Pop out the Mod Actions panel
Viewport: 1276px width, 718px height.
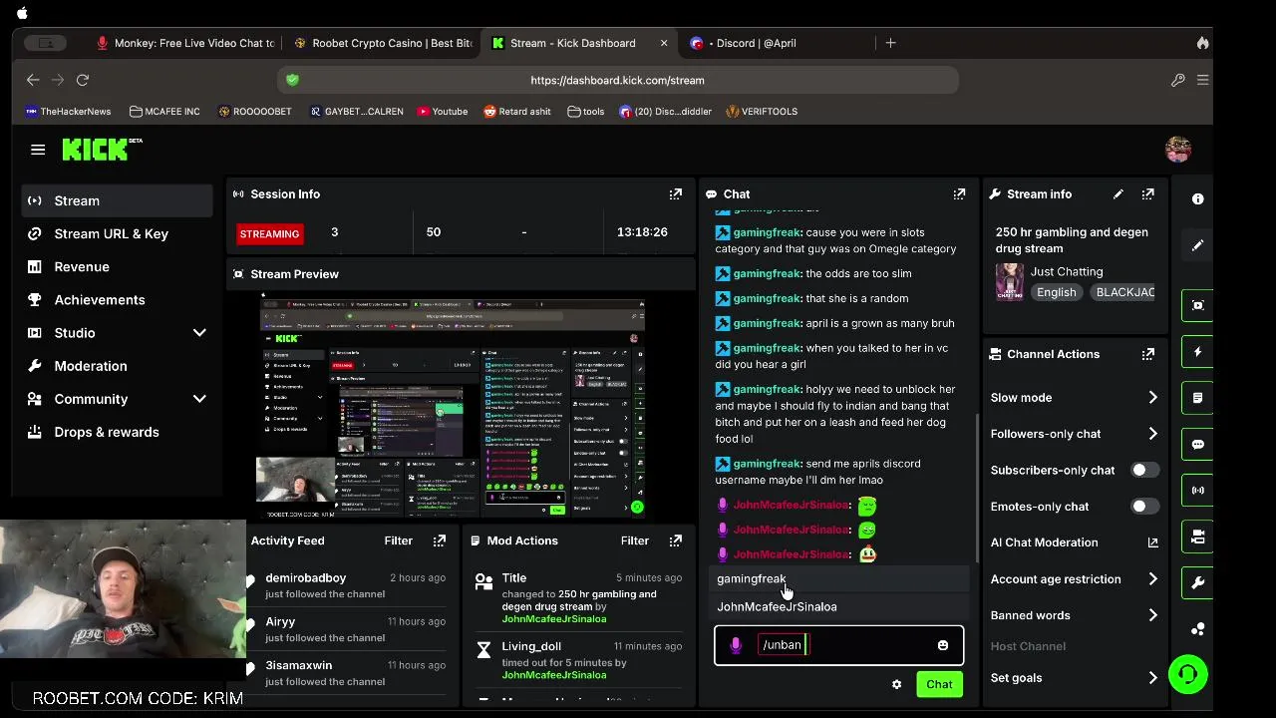[x=676, y=540]
